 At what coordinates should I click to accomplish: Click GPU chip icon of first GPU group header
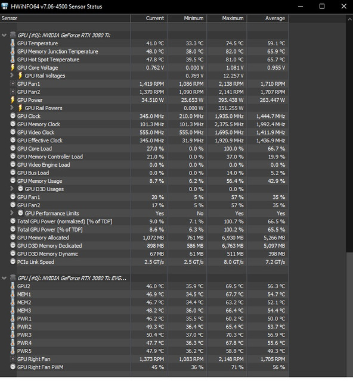(13, 35)
